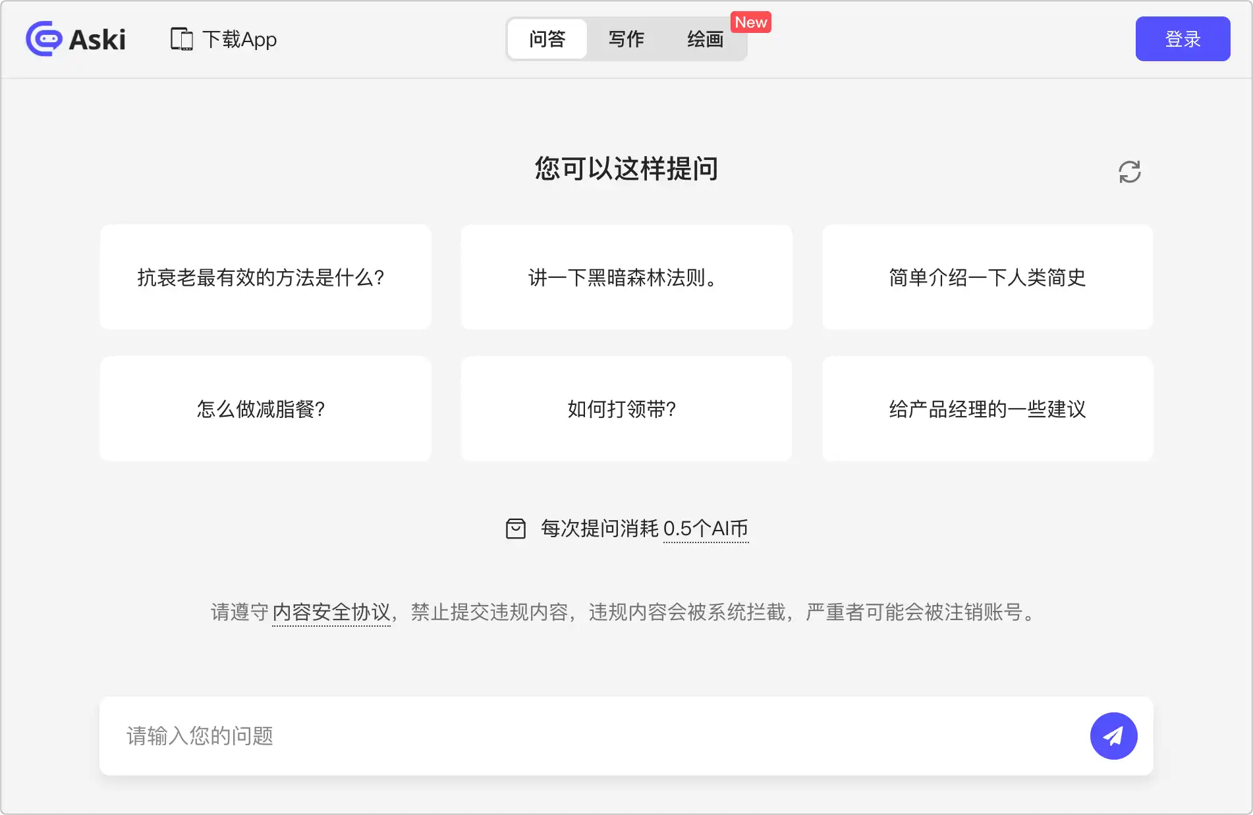Send the question with the paper plane button
Viewport: 1253px width, 815px height.
(x=1113, y=736)
